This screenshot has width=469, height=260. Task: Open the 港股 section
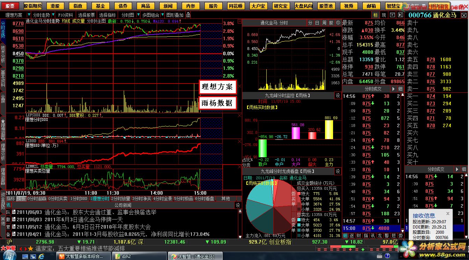[x=55, y=6]
